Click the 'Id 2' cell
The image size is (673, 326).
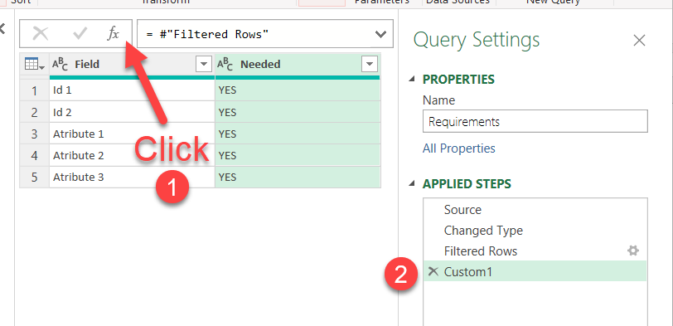[132, 112]
